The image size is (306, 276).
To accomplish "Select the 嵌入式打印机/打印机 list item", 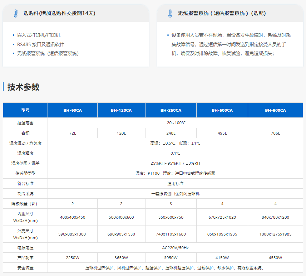I will click(39, 35).
